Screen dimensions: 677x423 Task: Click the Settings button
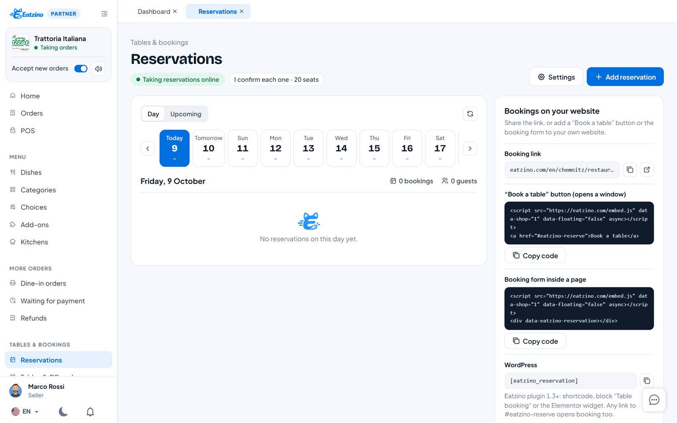point(556,77)
